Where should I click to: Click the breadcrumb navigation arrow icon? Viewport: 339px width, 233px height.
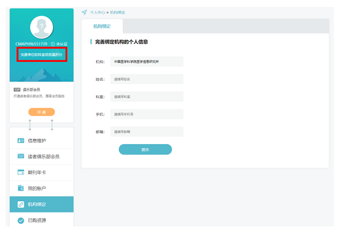click(x=84, y=12)
